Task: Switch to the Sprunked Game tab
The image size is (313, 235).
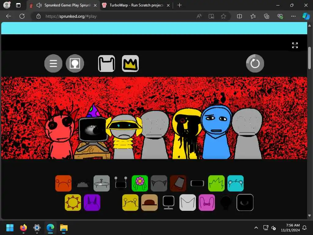Action: coord(64,6)
